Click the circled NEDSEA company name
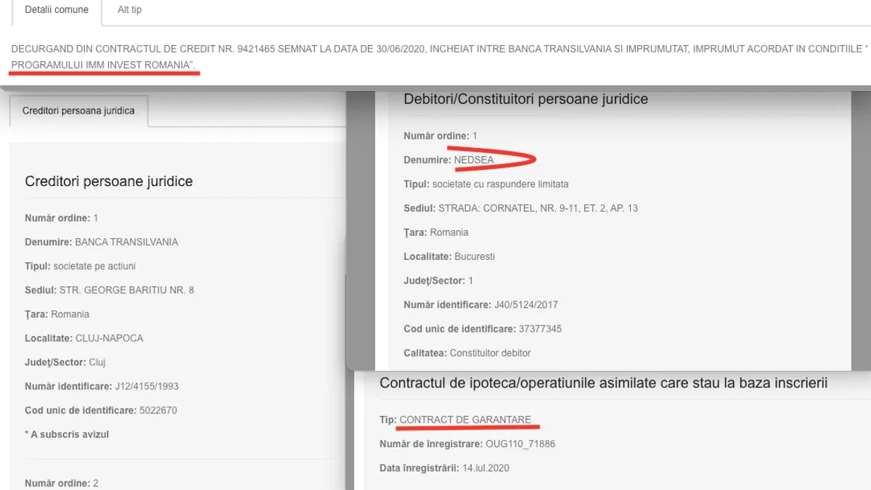Screen dimensions: 871x490 (x=473, y=160)
